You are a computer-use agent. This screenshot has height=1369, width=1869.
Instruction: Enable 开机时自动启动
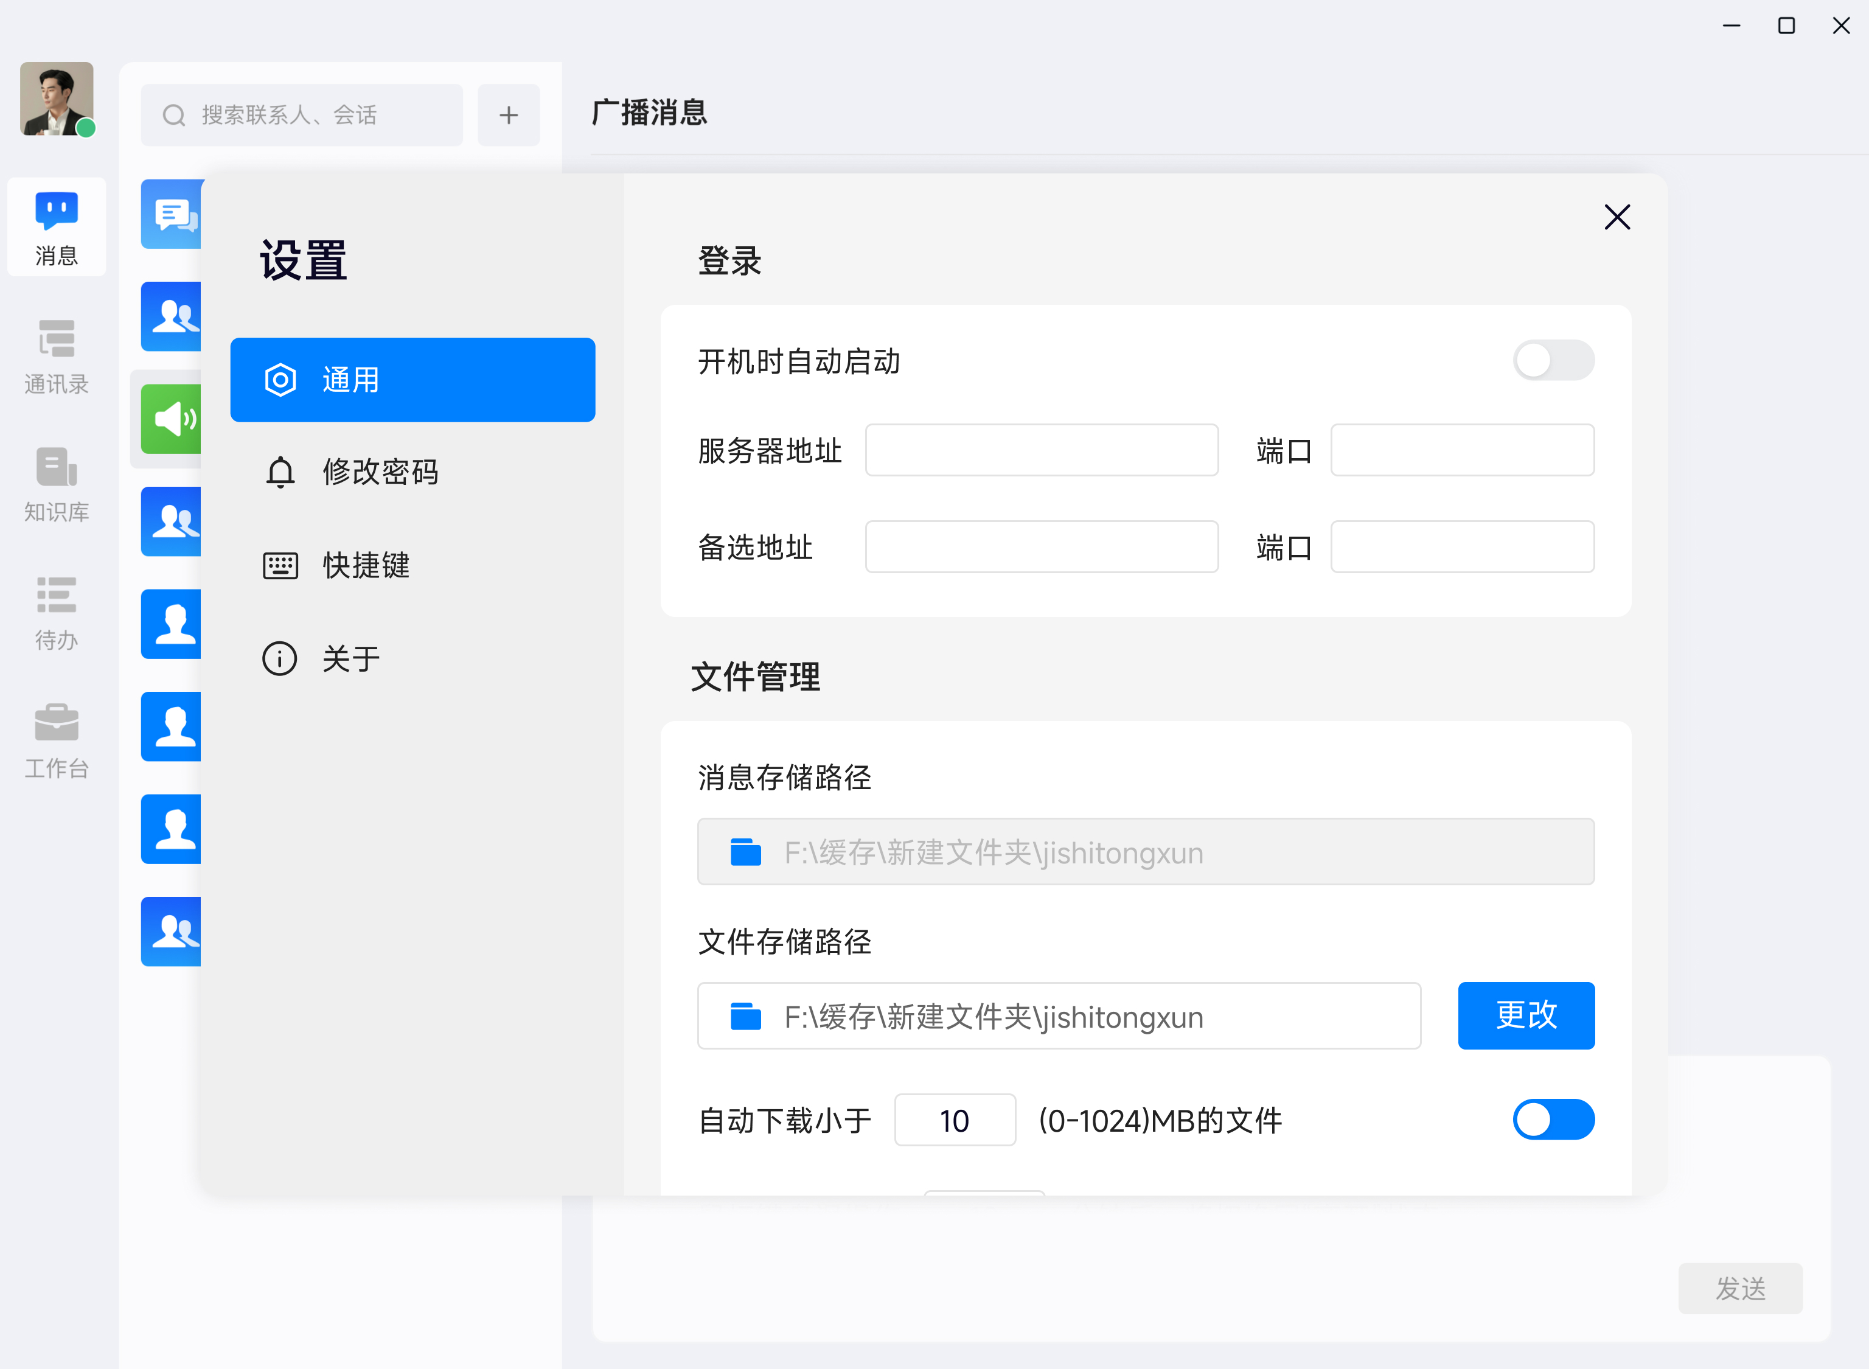coord(1553,360)
